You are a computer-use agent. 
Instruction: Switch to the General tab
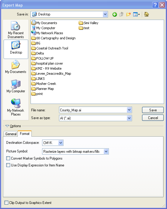coord(11,134)
